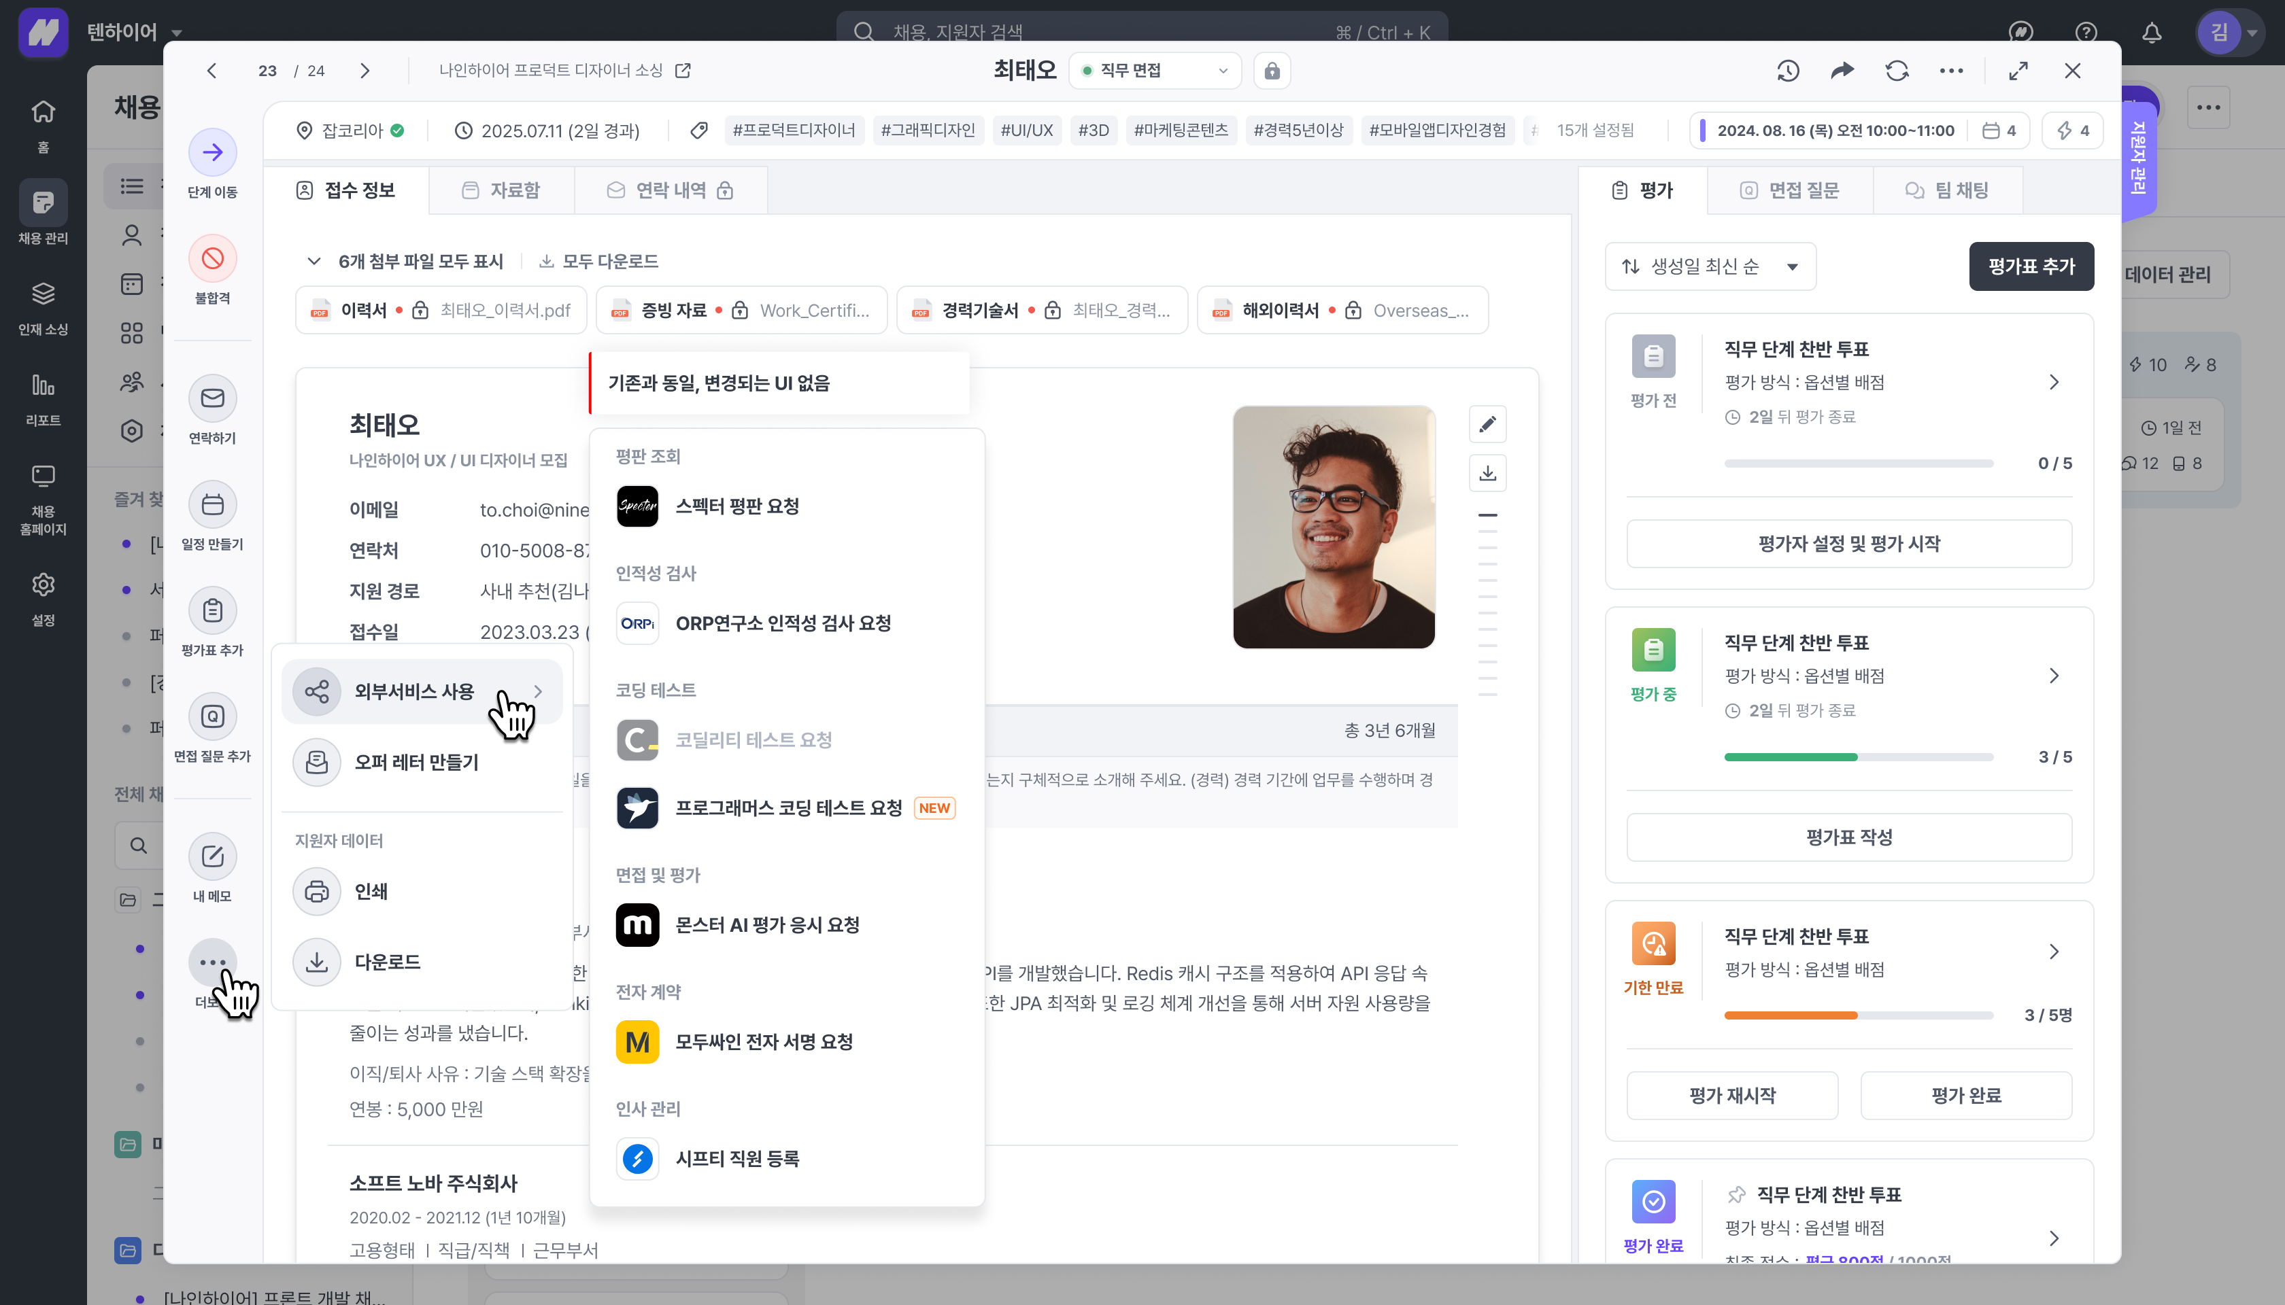Click the pencil edit icon beside photo
Viewport: 2285px width, 1305px height.
(x=1487, y=424)
